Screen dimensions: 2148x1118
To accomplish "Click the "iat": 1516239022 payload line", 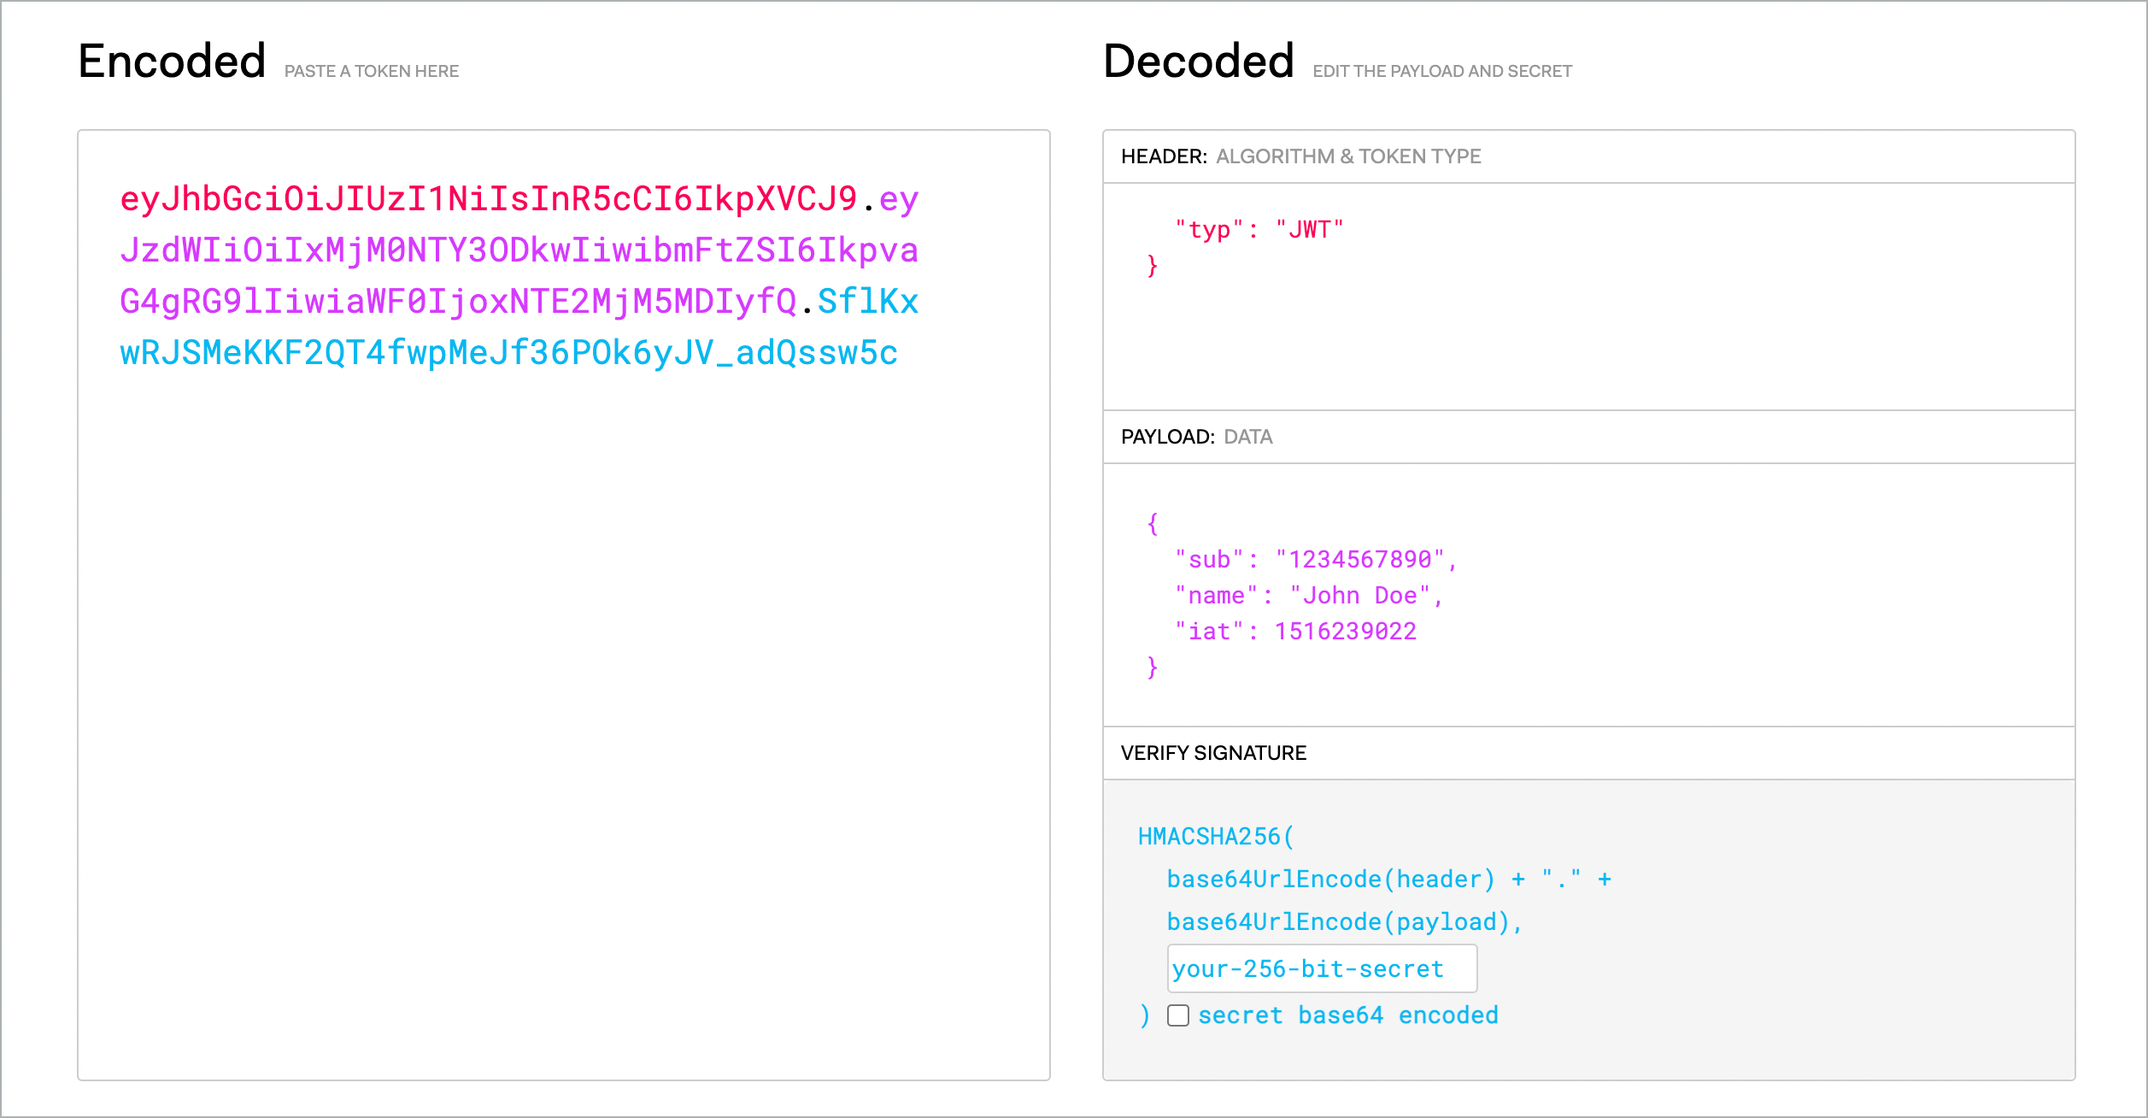I will pyautogui.click(x=1295, y=632).
